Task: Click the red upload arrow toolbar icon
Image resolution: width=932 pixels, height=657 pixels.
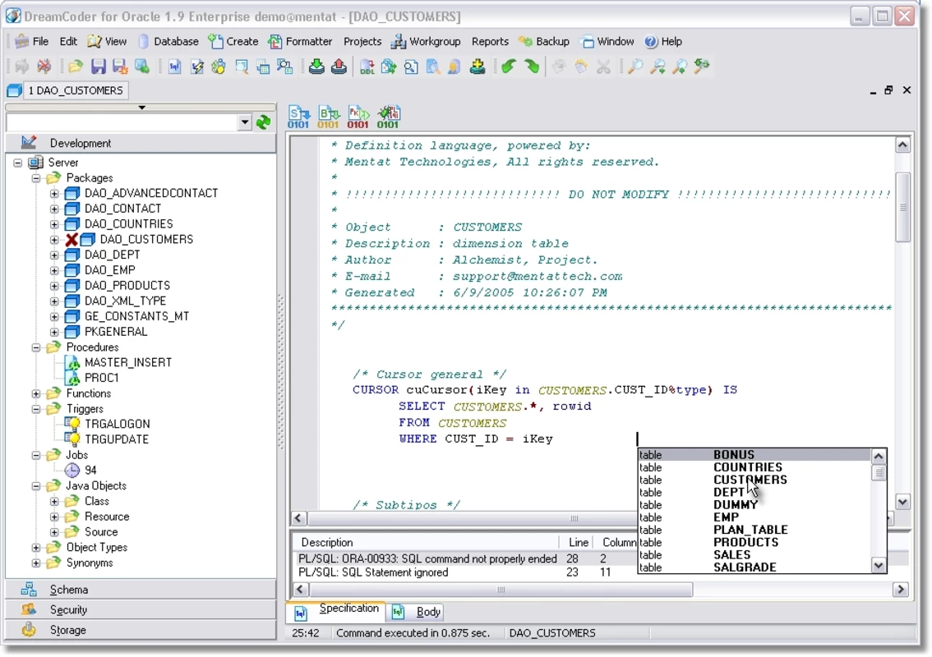Action: click(x=339, y=67)
